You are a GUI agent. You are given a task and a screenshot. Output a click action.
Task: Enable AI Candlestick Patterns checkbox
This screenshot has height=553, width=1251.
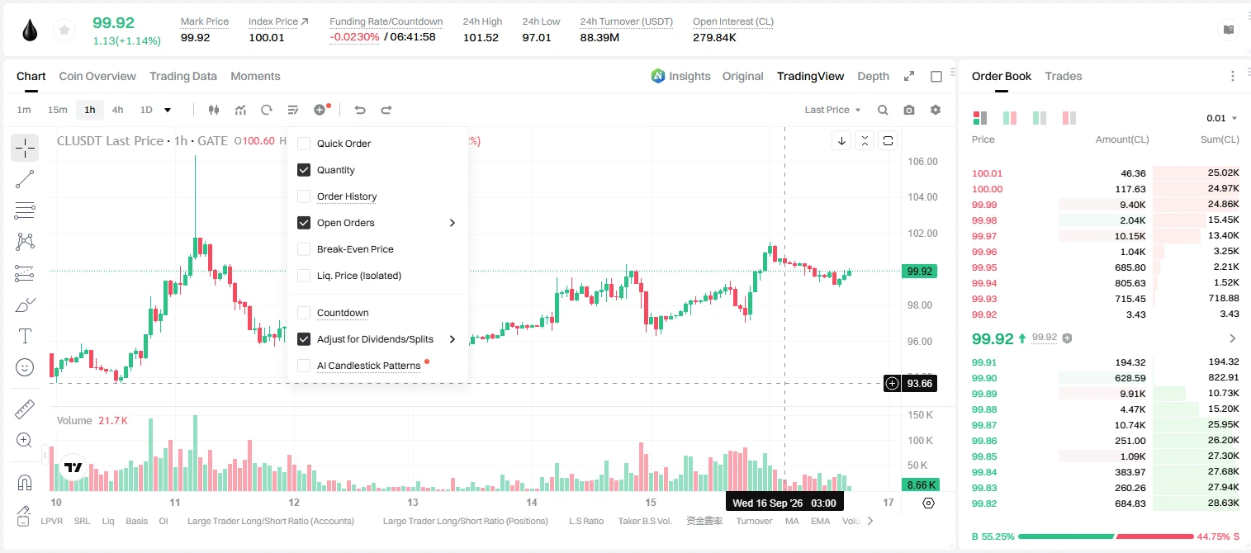tap(304, 366)
